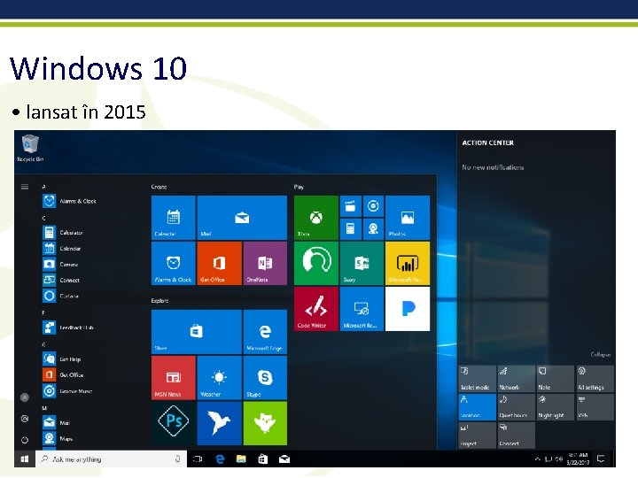Image resolution: width=638 pixels, height=478 pixels.
Task: Open the Alarms & Clock tile
Action: 174,264
